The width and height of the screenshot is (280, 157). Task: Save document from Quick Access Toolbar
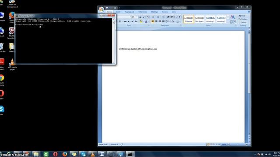point(107,8)
